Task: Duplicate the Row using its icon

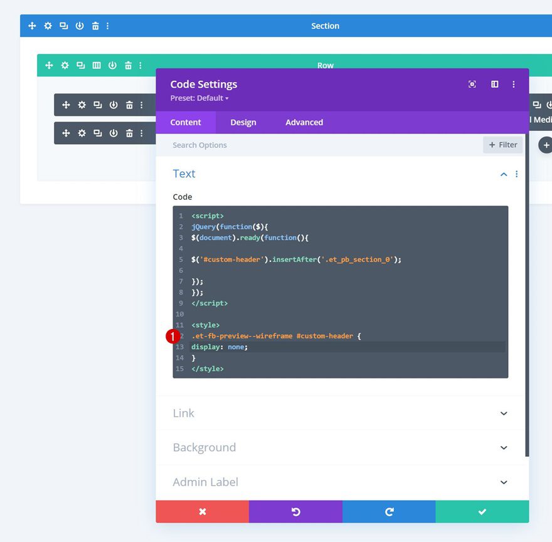Action: click(x=81, y=65)
